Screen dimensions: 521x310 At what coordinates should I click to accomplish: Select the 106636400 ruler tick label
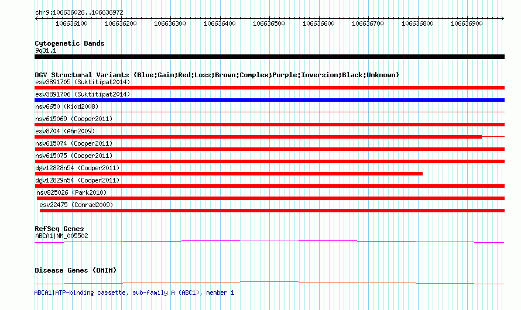point(220,23)
